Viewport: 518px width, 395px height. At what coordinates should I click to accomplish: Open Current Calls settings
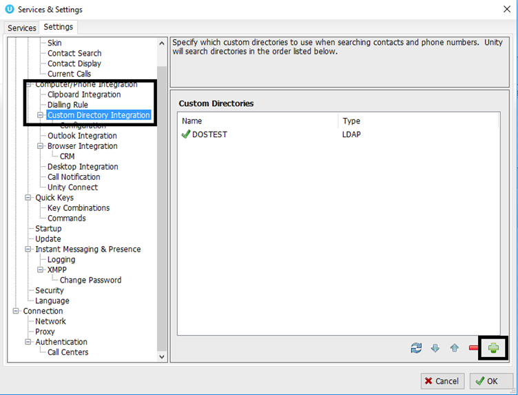click(69, 74)
